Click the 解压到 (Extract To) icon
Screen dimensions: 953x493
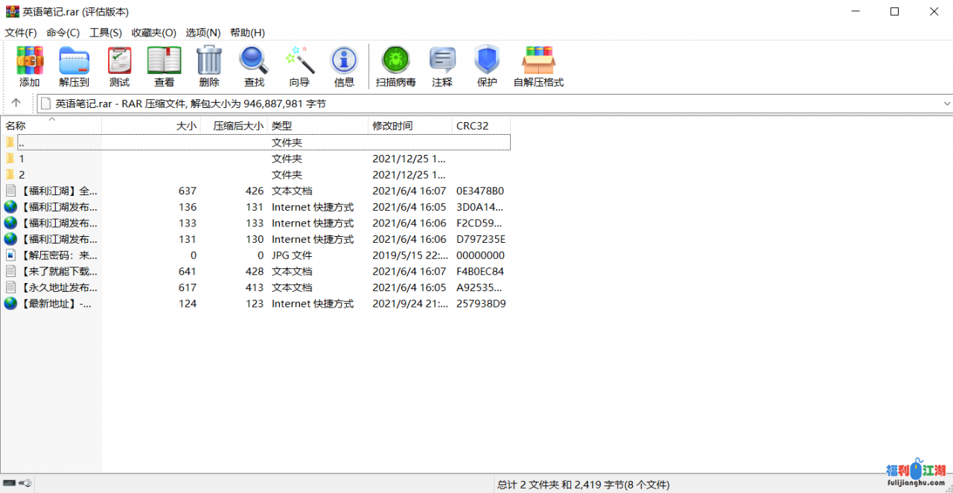click(x=74, y=66)
